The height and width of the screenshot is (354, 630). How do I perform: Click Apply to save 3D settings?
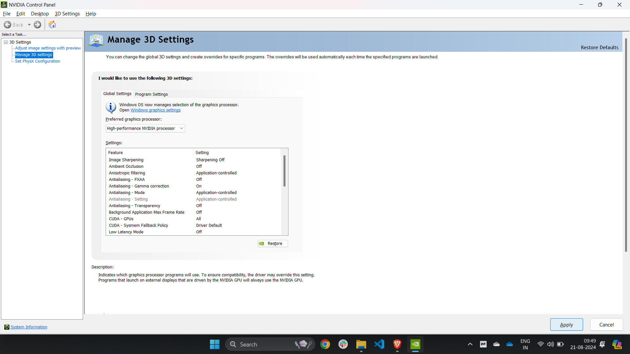point(566,324)
